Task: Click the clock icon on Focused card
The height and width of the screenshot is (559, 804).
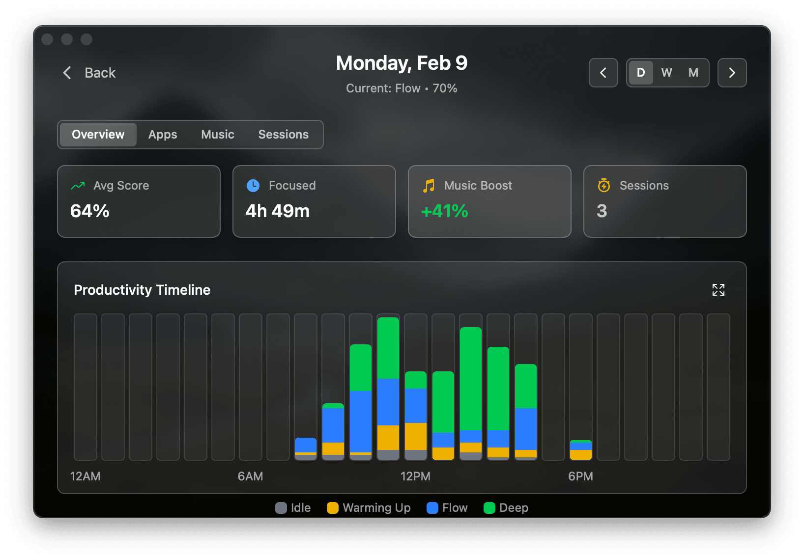Action: pos(253,186)
